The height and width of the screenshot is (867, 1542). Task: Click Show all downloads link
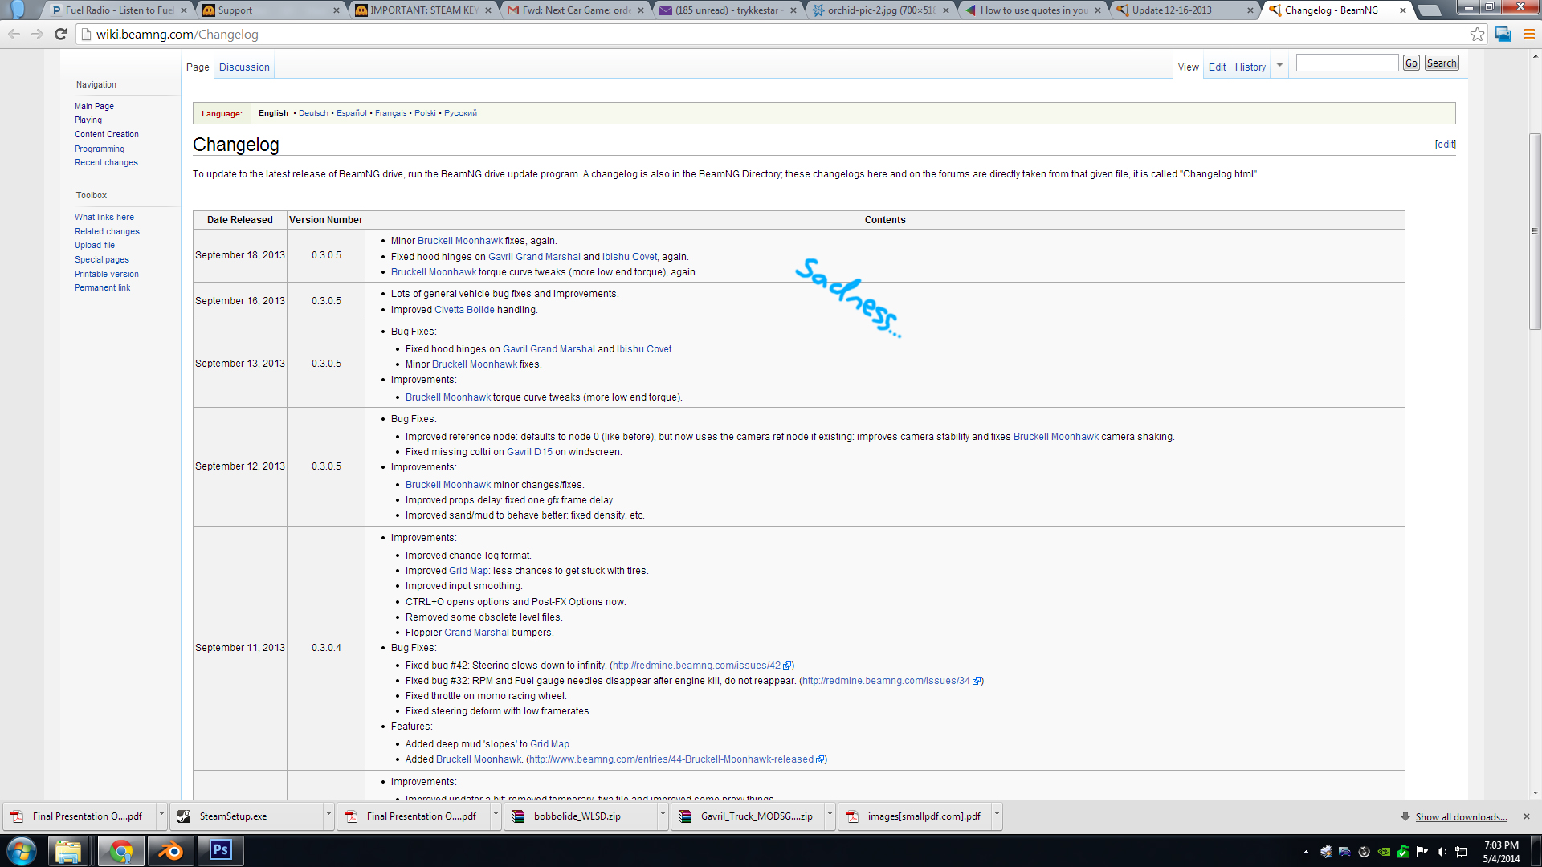pos(1461,817)
